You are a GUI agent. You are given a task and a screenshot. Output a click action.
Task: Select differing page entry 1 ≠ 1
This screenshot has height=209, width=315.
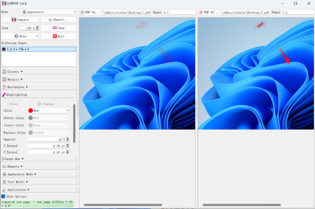39,49
